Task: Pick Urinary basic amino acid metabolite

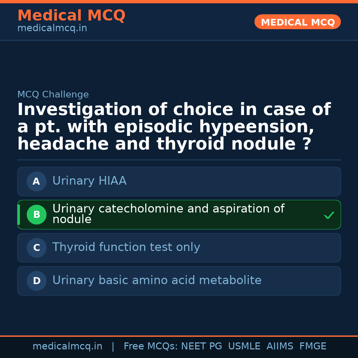Action: 157,280
